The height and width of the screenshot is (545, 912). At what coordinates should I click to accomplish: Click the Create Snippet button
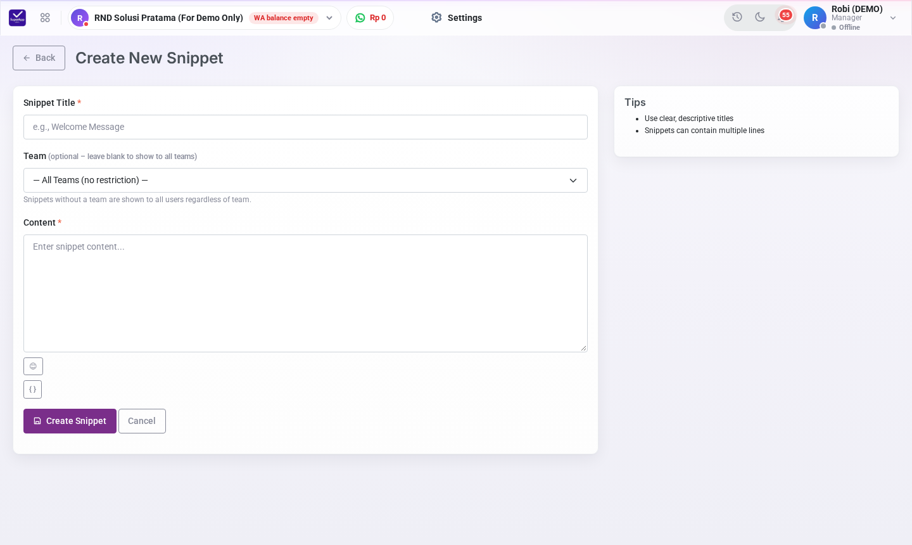(70, 421)
